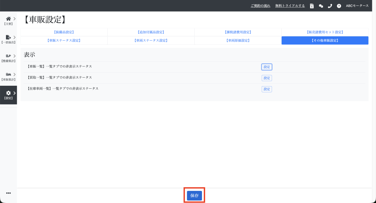This screenshot has height=203, width=376.
Task: Switch to the 装備品設定 tab
Action: click(64, 32)
